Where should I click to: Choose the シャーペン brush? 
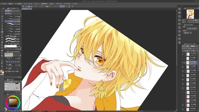(12, 26)
